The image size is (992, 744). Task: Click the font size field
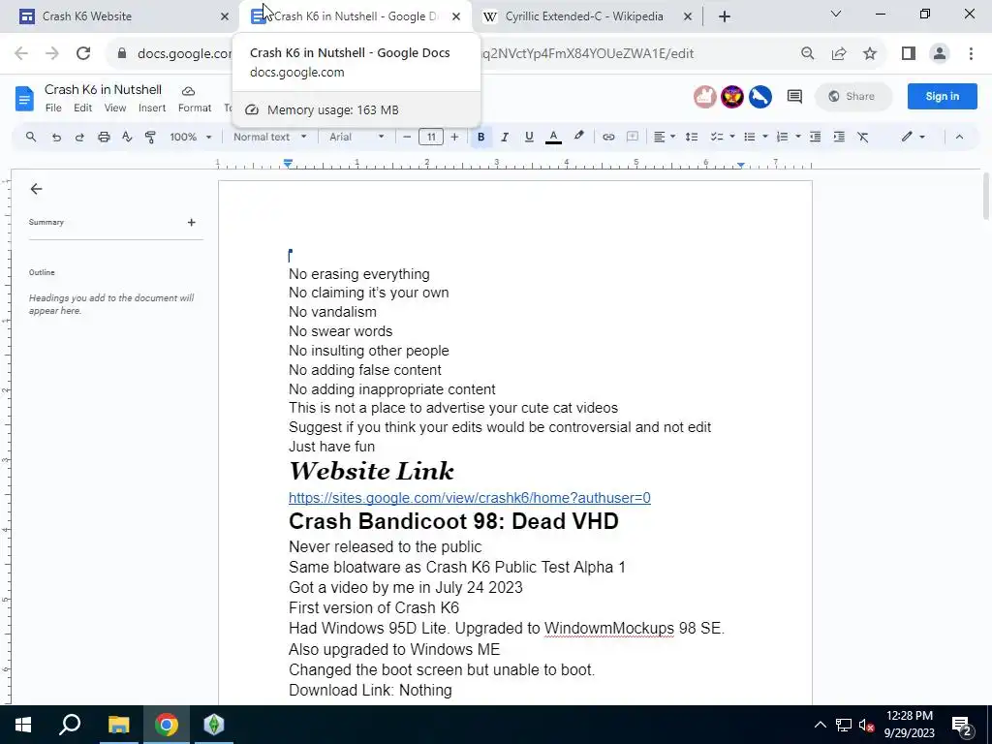[x=431, y=137]
